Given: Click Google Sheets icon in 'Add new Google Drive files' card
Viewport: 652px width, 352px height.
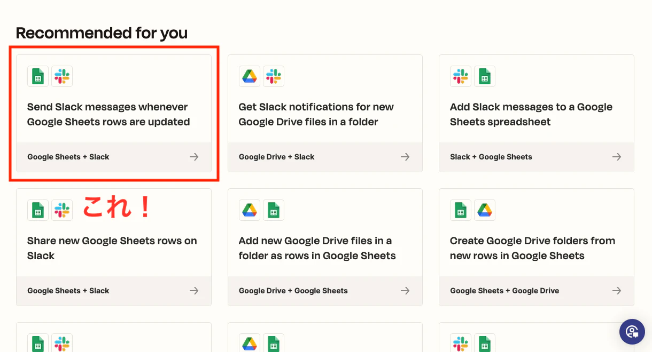Looking at the screenshot, I should tap(274, 210).
